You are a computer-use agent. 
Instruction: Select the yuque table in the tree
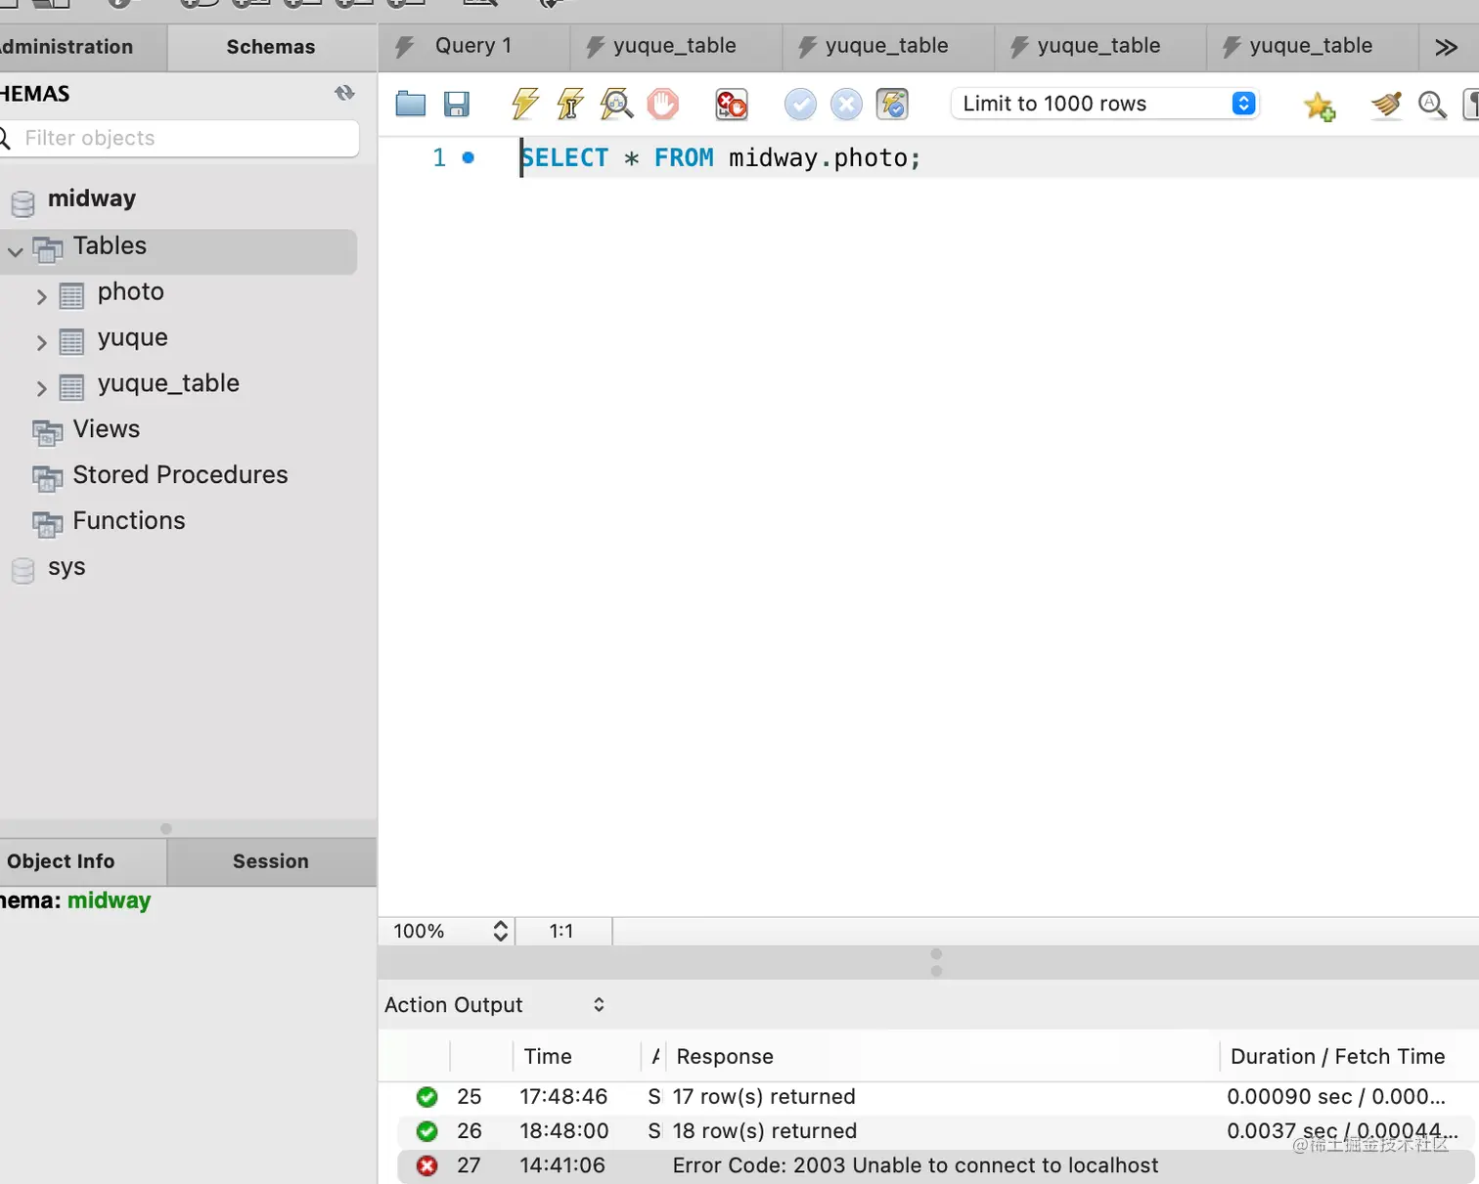point(133,338)
